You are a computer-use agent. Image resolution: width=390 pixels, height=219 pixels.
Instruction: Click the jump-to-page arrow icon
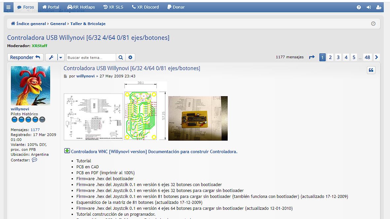coord(312,57)
